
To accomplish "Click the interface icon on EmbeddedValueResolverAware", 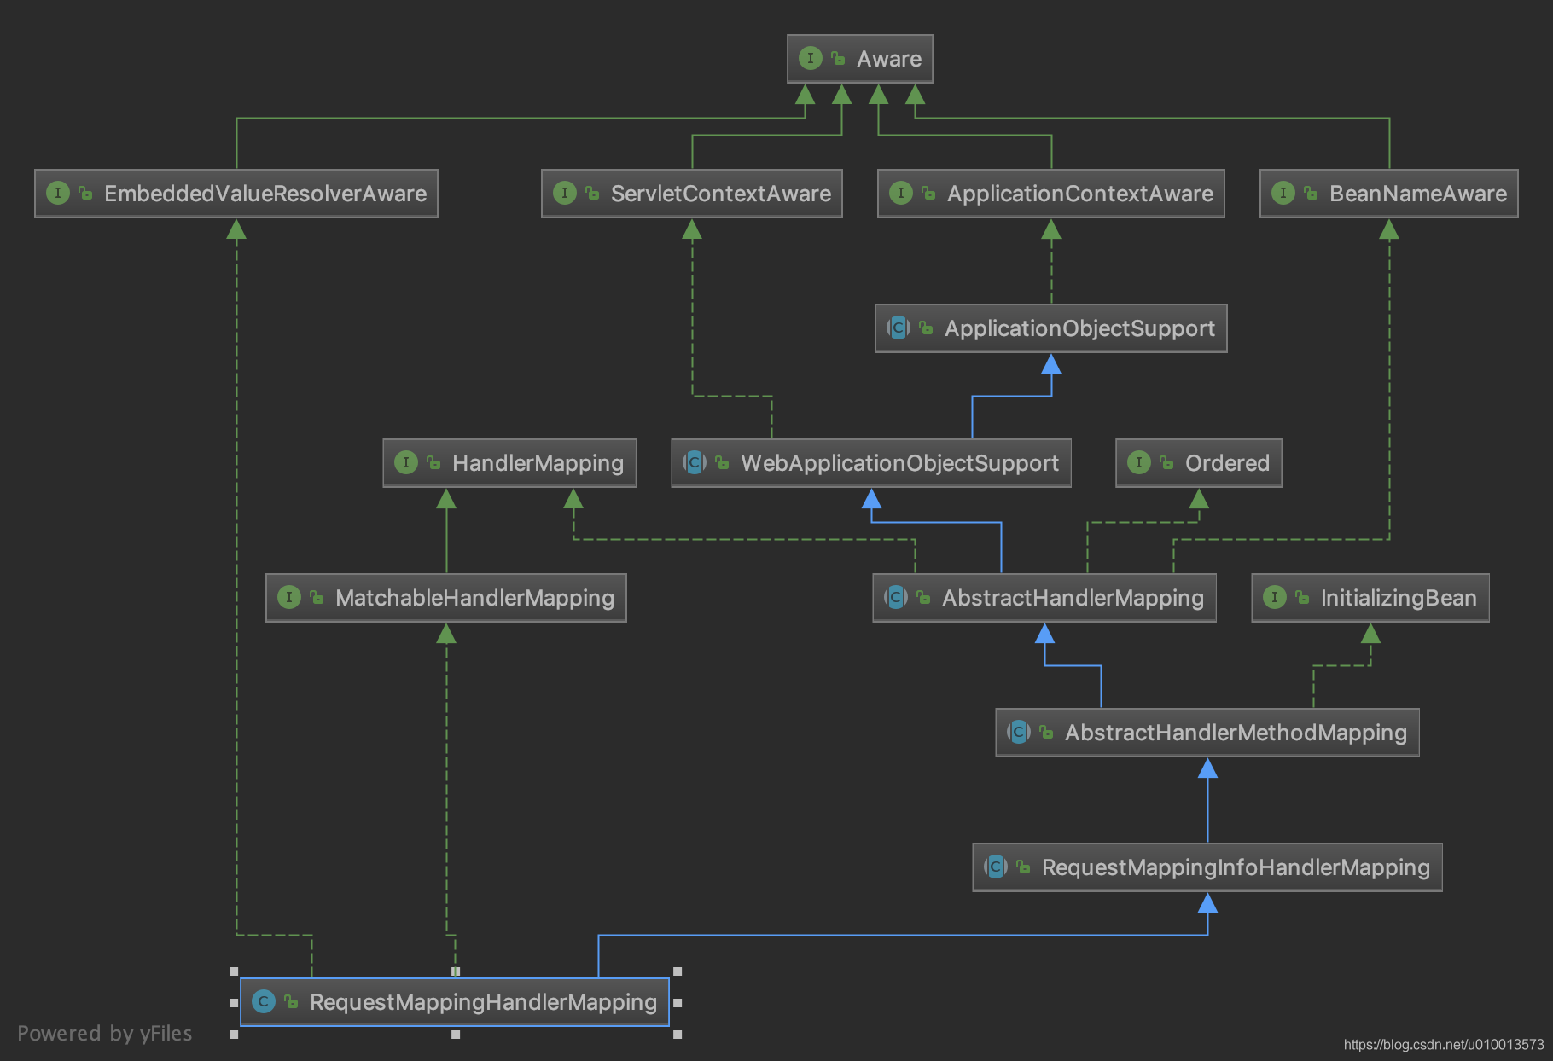I will pyautogui.click(x=58, y=194).
